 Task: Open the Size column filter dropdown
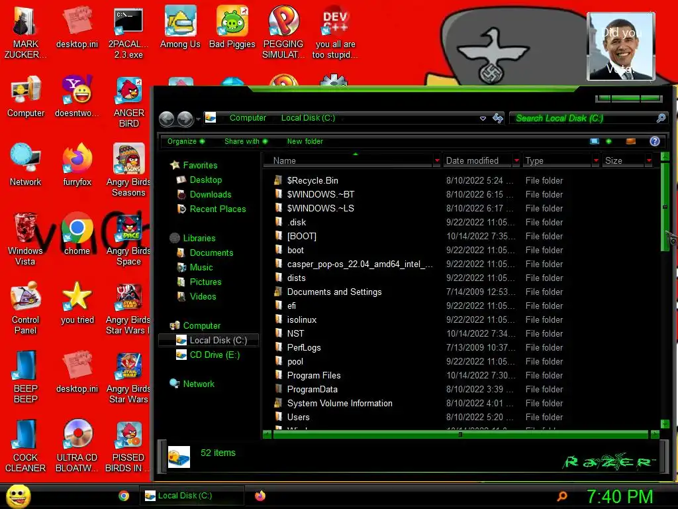(x=649, y=160)
